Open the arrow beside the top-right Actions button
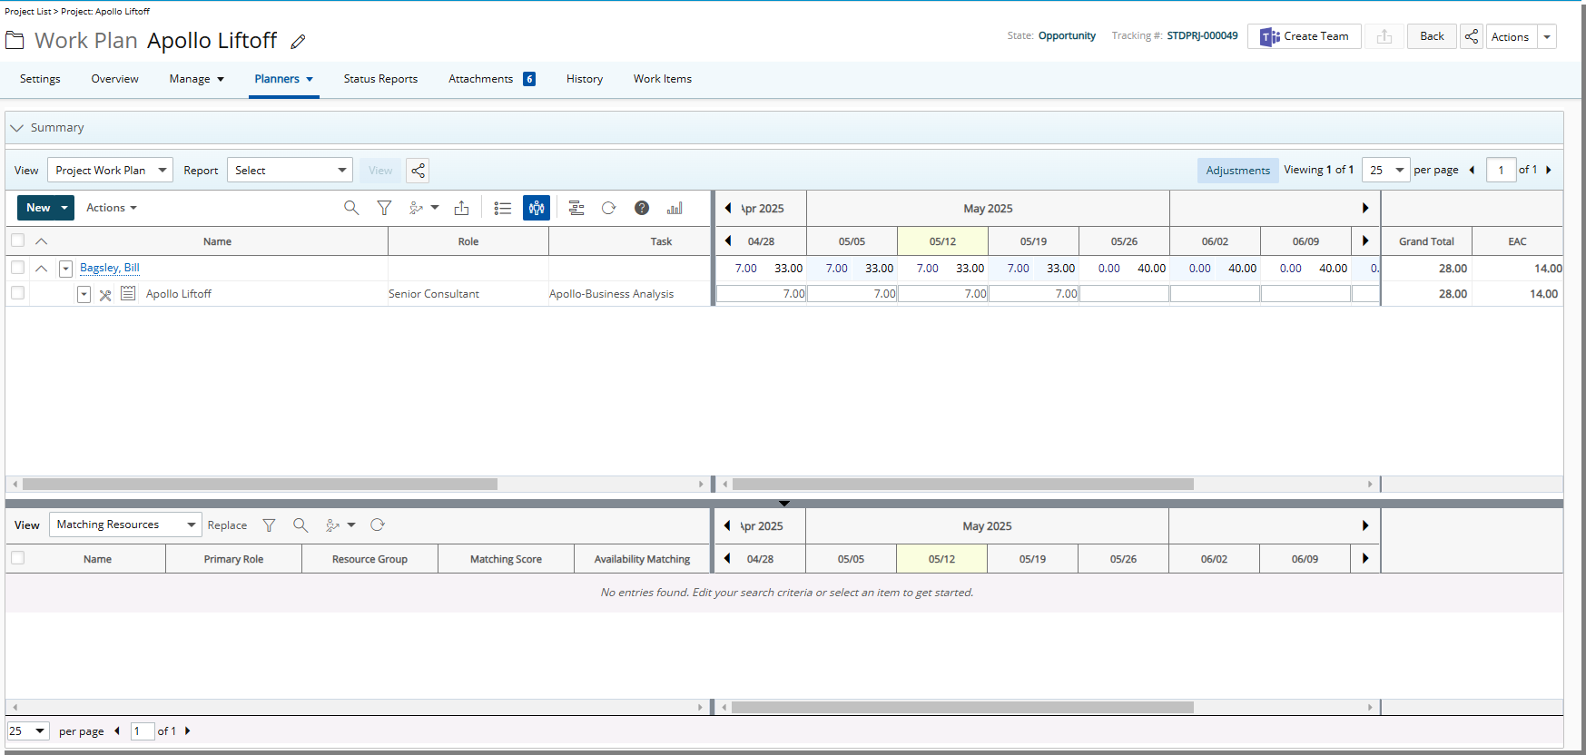The image size is (1586, 755). tap(1547, 37)
